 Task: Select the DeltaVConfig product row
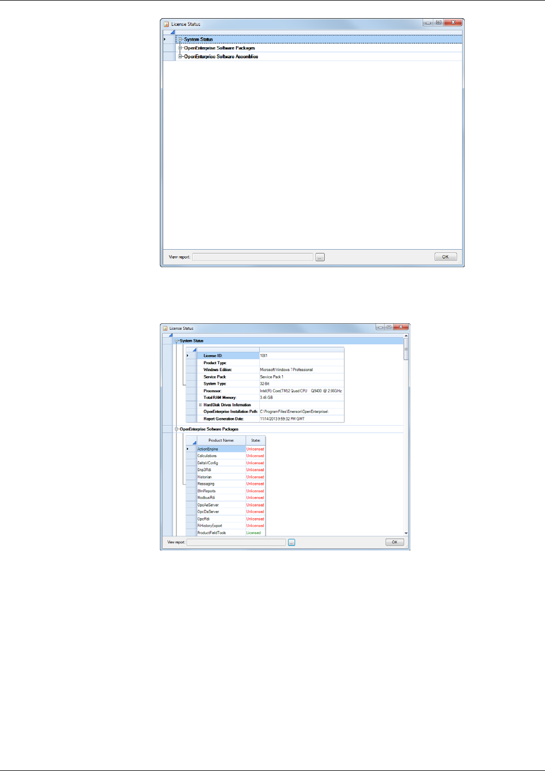(221, 463)
